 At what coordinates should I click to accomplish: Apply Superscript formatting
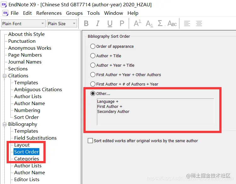coord(138,23)
